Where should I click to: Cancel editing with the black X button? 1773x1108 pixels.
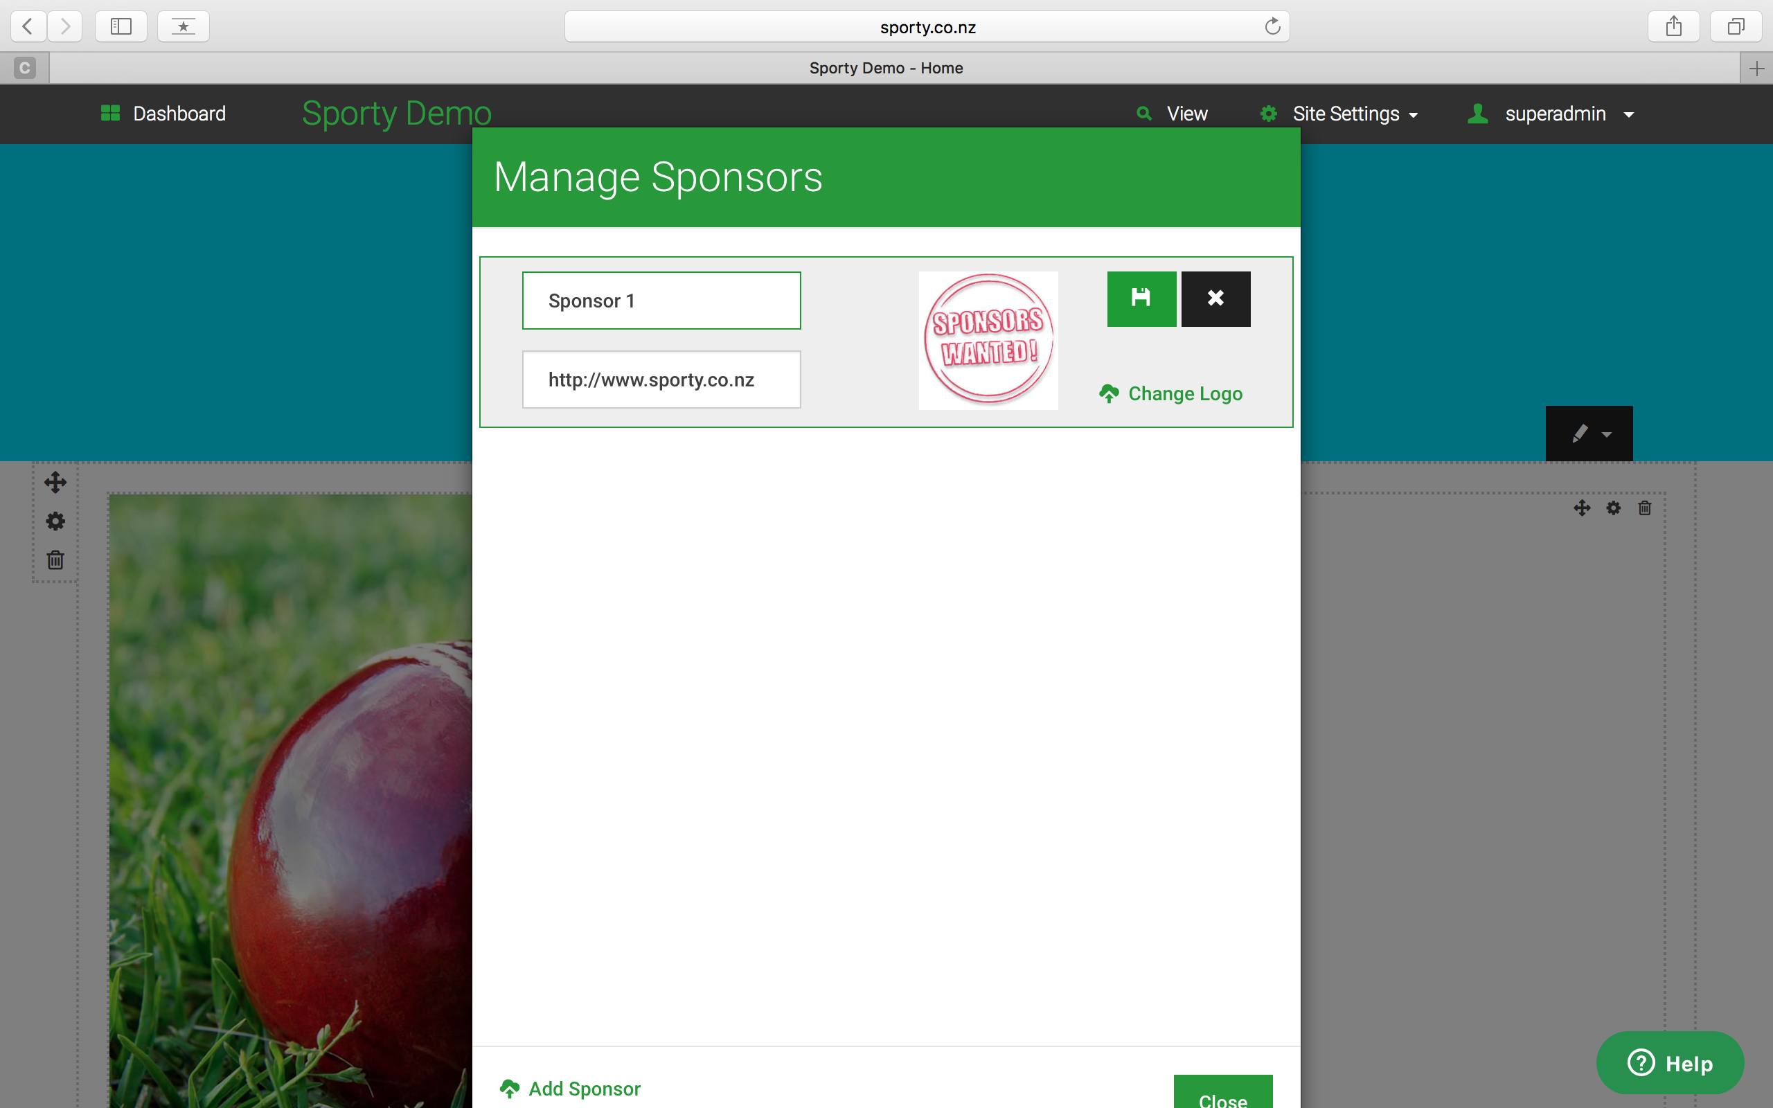[x=1215, y=298]
